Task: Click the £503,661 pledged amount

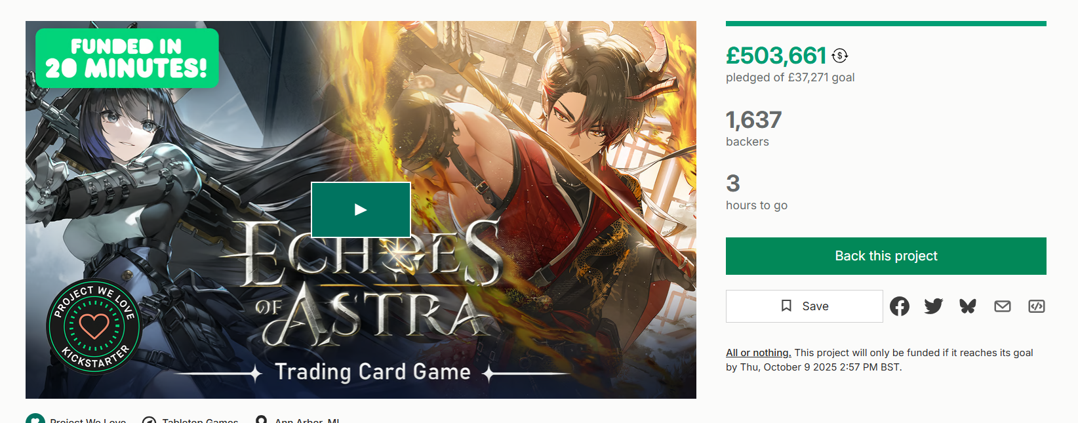Action: pyautogui.click(x=776, y=56)
